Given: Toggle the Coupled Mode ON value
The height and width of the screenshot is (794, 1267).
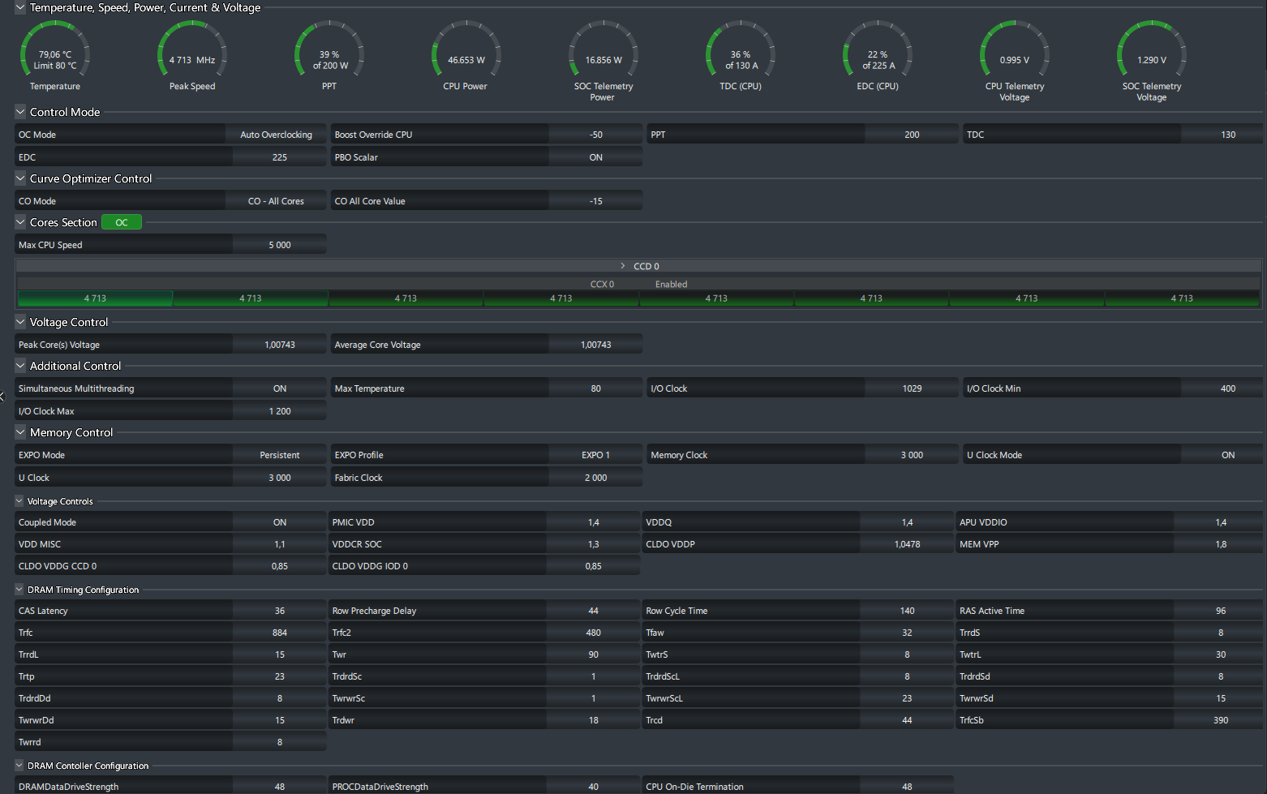Looking at the screenshot, I should [x=280, y=522].
